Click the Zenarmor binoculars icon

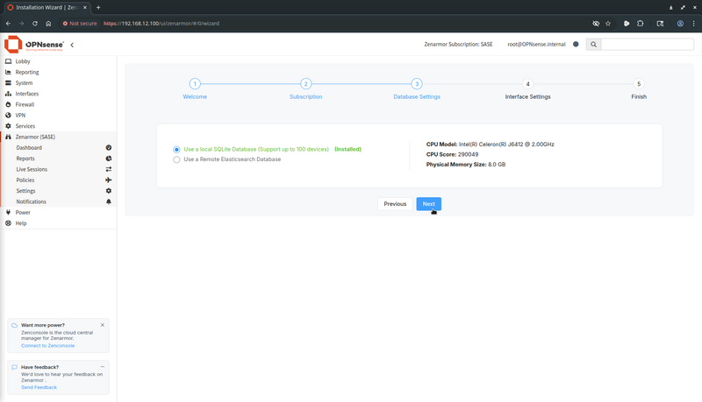pyautogui.click(x=8, y=137)
